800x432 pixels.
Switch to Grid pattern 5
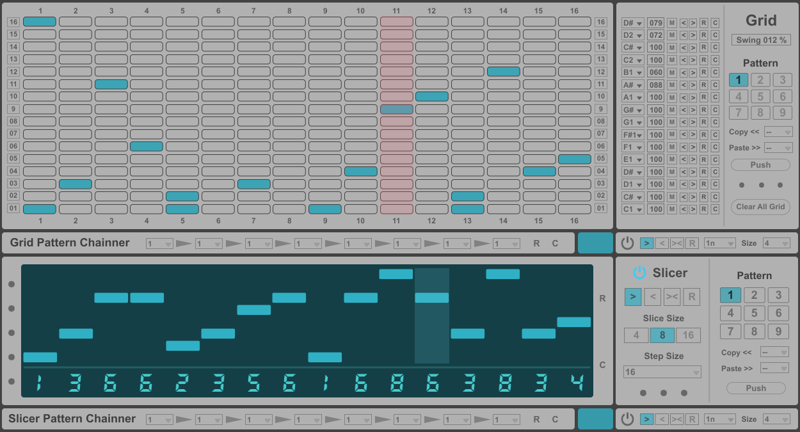coord(760,97)
